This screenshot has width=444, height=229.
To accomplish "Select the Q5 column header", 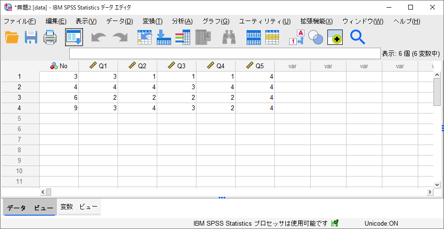I will click(x=255, y=66).
